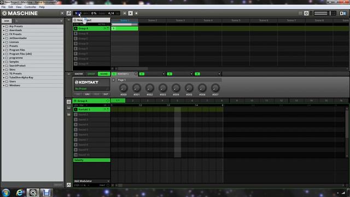This screenshot has width=350, height=197.
Task: Collapse the arranger with the top-left arrow
Action: [69, 20]
